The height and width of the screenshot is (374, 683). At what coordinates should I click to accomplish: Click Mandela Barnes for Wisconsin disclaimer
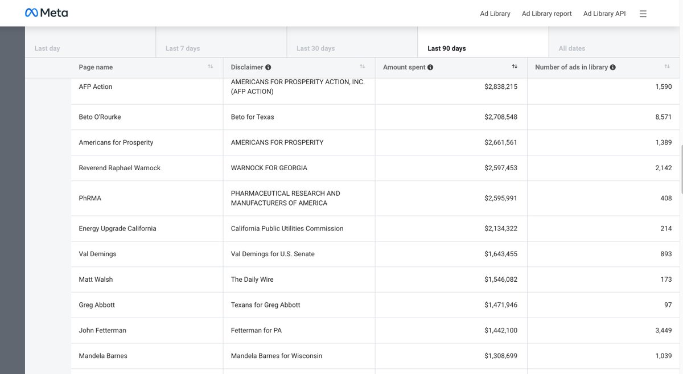point(276,356)
